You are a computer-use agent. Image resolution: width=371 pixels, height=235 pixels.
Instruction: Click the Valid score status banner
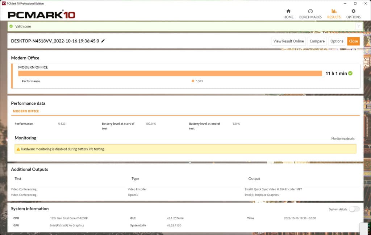(x=185, y=26)
